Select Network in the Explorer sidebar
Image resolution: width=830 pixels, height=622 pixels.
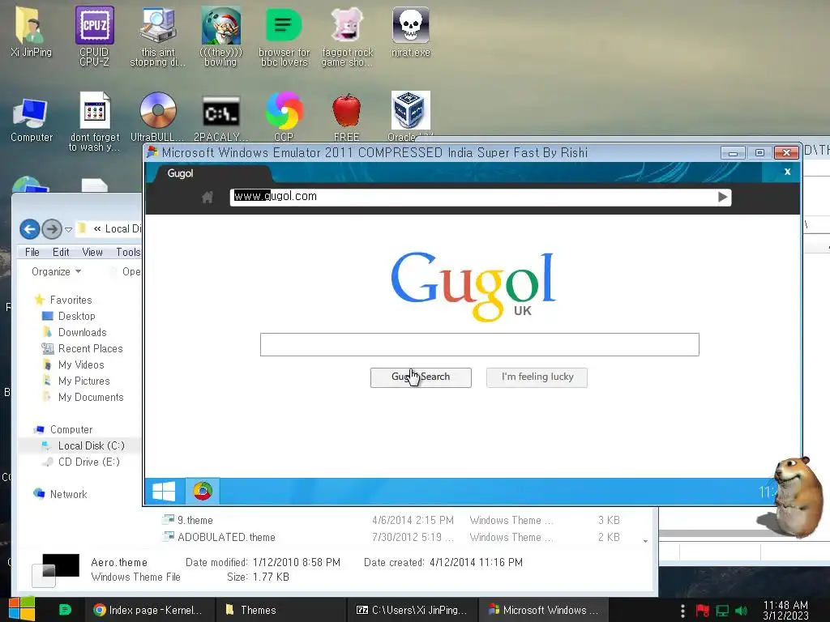point(68,495)
